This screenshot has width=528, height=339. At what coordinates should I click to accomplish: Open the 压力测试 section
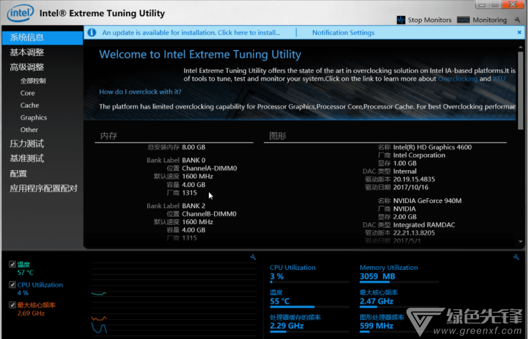point(27,144)
